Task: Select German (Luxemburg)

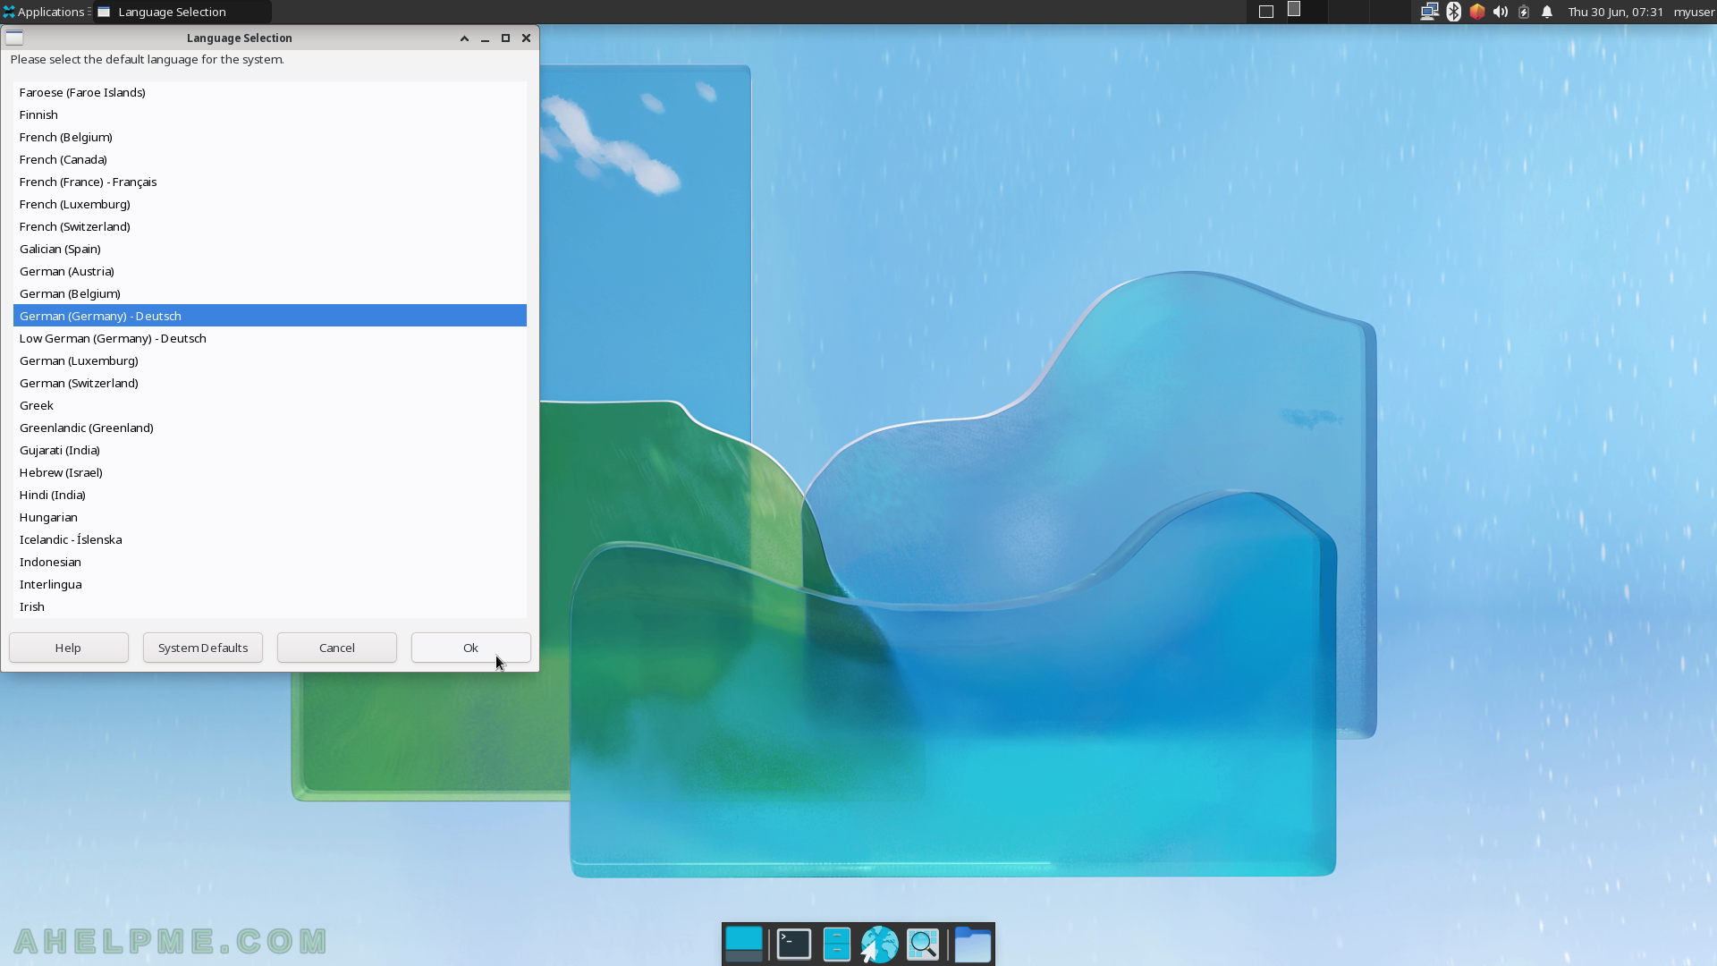Action: [x=270, y=360]
